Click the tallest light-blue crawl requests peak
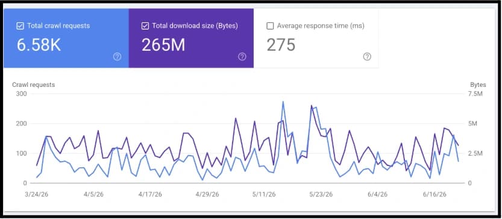The image size is (502, 219). (283, 101)
